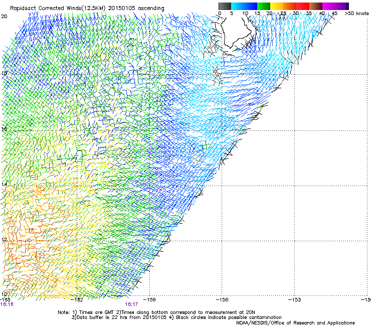Click the latitude label '12' on left axis
The width and height of the screenshot is (371, 326).
coord(4,240)
